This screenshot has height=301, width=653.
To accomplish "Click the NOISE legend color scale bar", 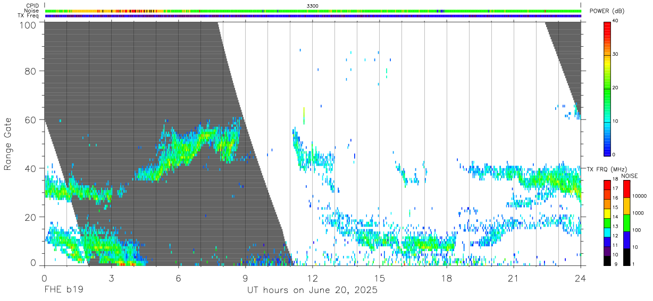I will pos(626,222).
